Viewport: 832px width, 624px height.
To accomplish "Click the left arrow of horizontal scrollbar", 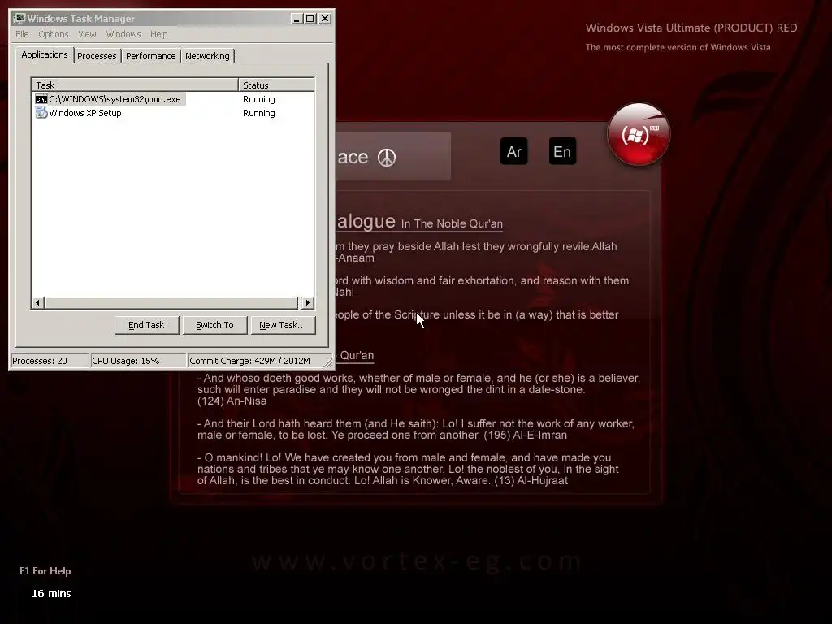I will coord(37,303).
